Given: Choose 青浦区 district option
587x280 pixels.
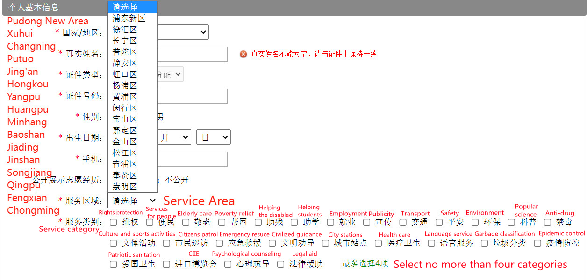Looking at the screenshot, I should (x=133, y=164).
